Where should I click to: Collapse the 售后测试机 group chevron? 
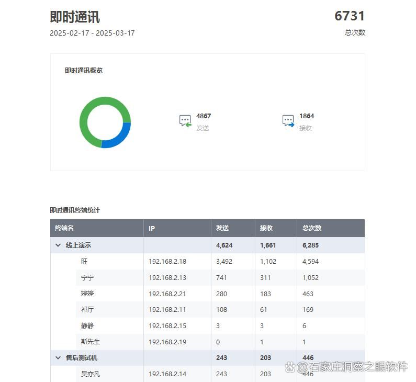58,358
